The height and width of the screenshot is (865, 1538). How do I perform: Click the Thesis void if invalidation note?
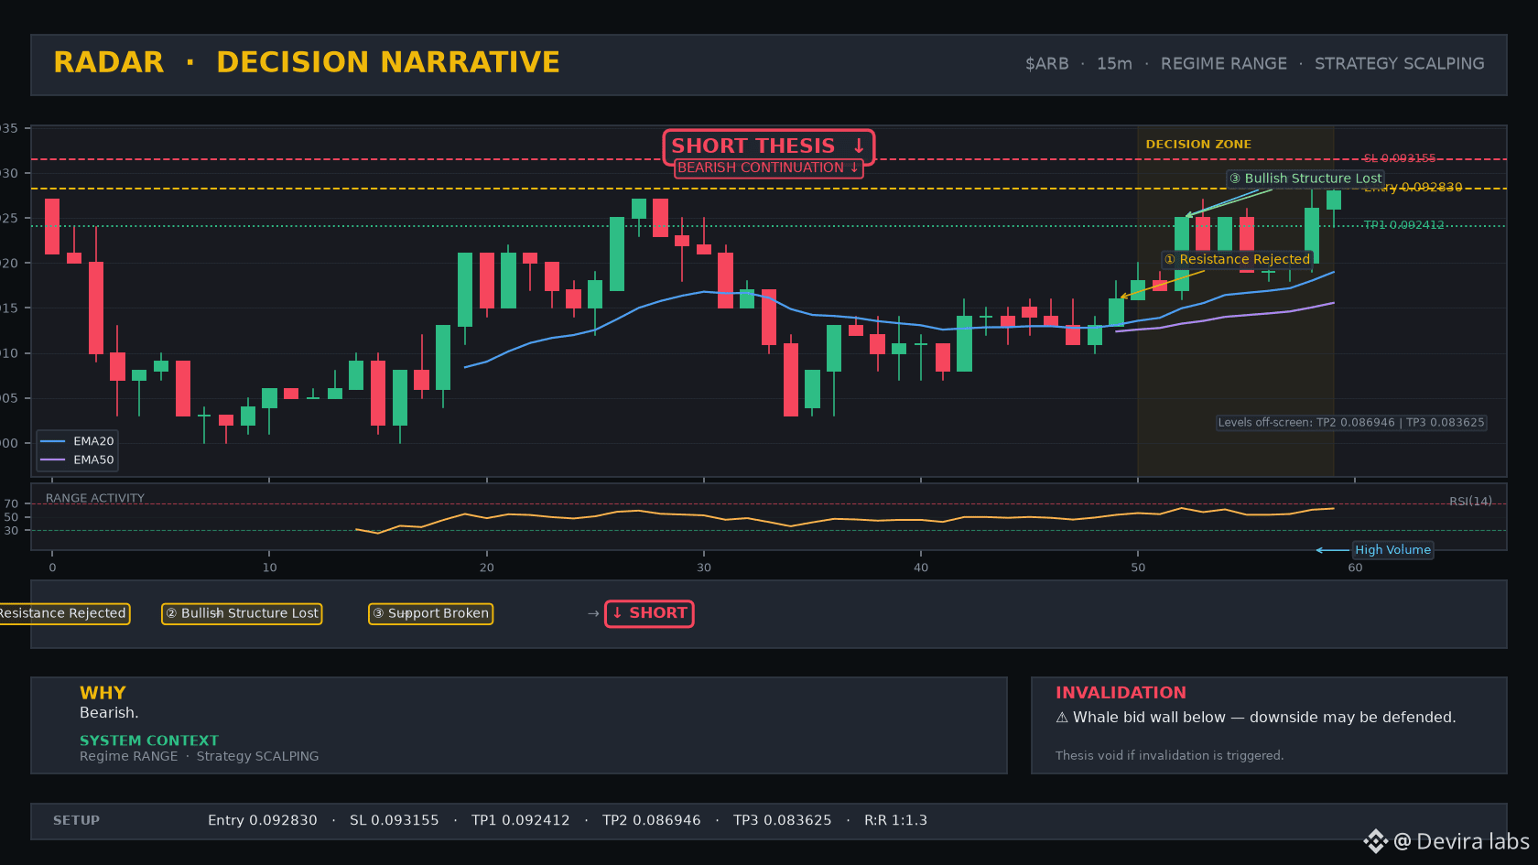point(1170,756)
